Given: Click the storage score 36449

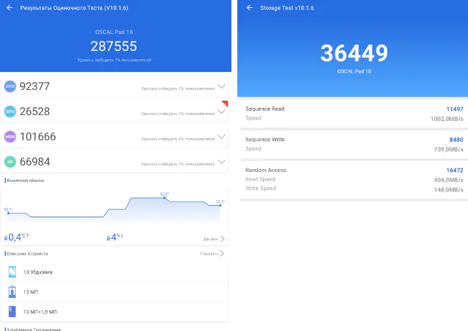Looking at the screenshot, I should point(354,53).
